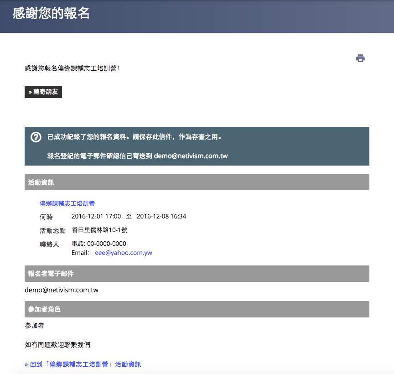Click the eee@yahoo.com.yw email link

click(124, 253)
